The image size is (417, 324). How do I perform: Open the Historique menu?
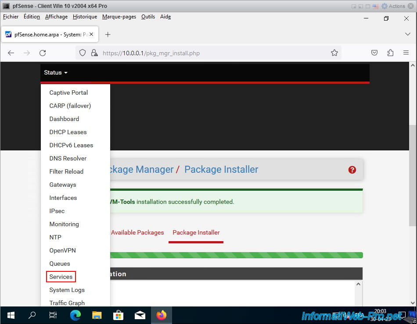click(x=85, y=17)
